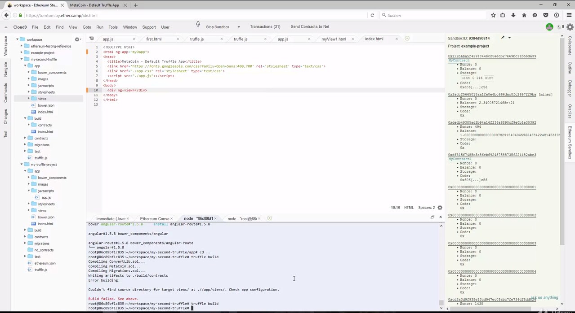Open the Commands side panel tab

(x=5, y=93)
